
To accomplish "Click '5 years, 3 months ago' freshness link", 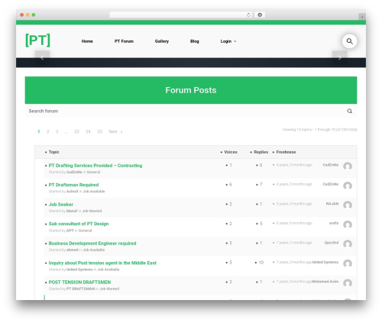I will [x=294, y=204].
